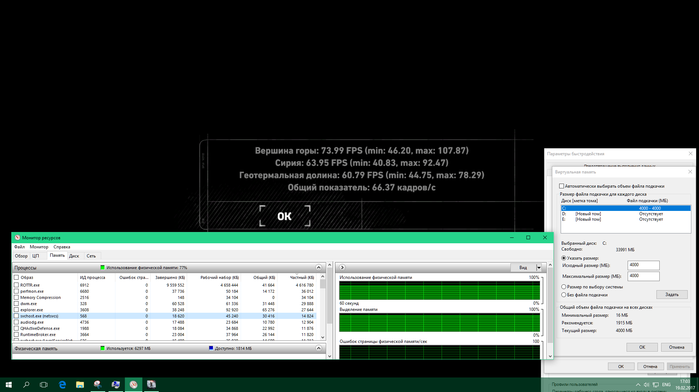699x392 pixels.
Task: Open the pinned Snipping Tool taskbar icon
Action: coord(98,385)
